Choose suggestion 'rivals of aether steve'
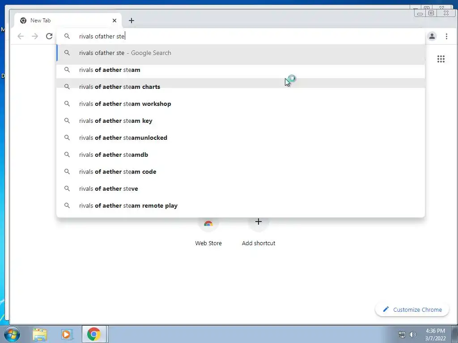458x343 pixels. coord(241,188)
